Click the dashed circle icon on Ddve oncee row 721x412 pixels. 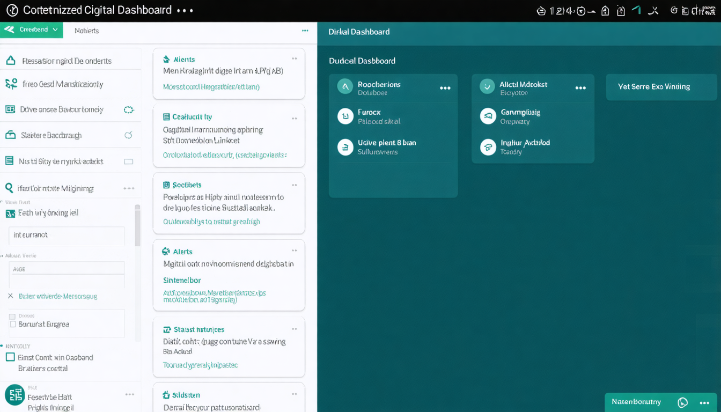129,109
